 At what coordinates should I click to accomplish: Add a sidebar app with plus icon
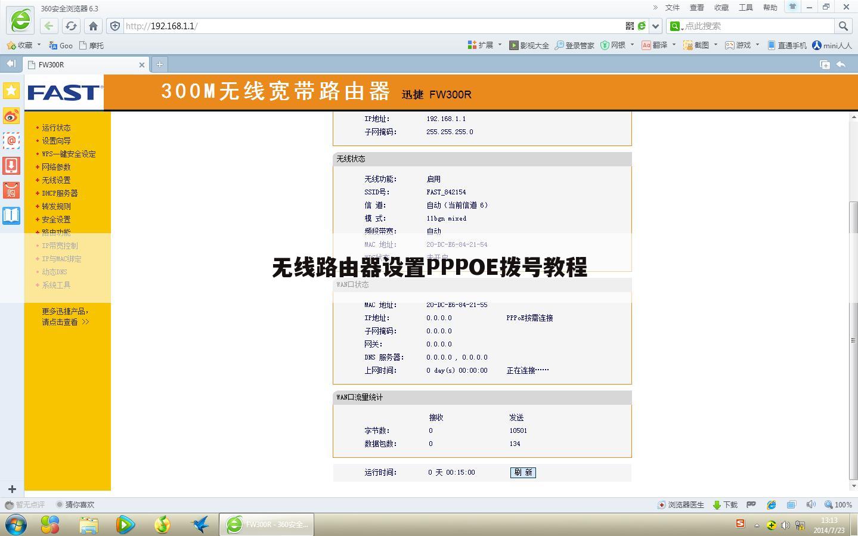(12, 489)
